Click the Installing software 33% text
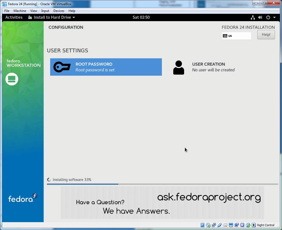The width and height of the screenshot is (282, 230). [72, 180]
